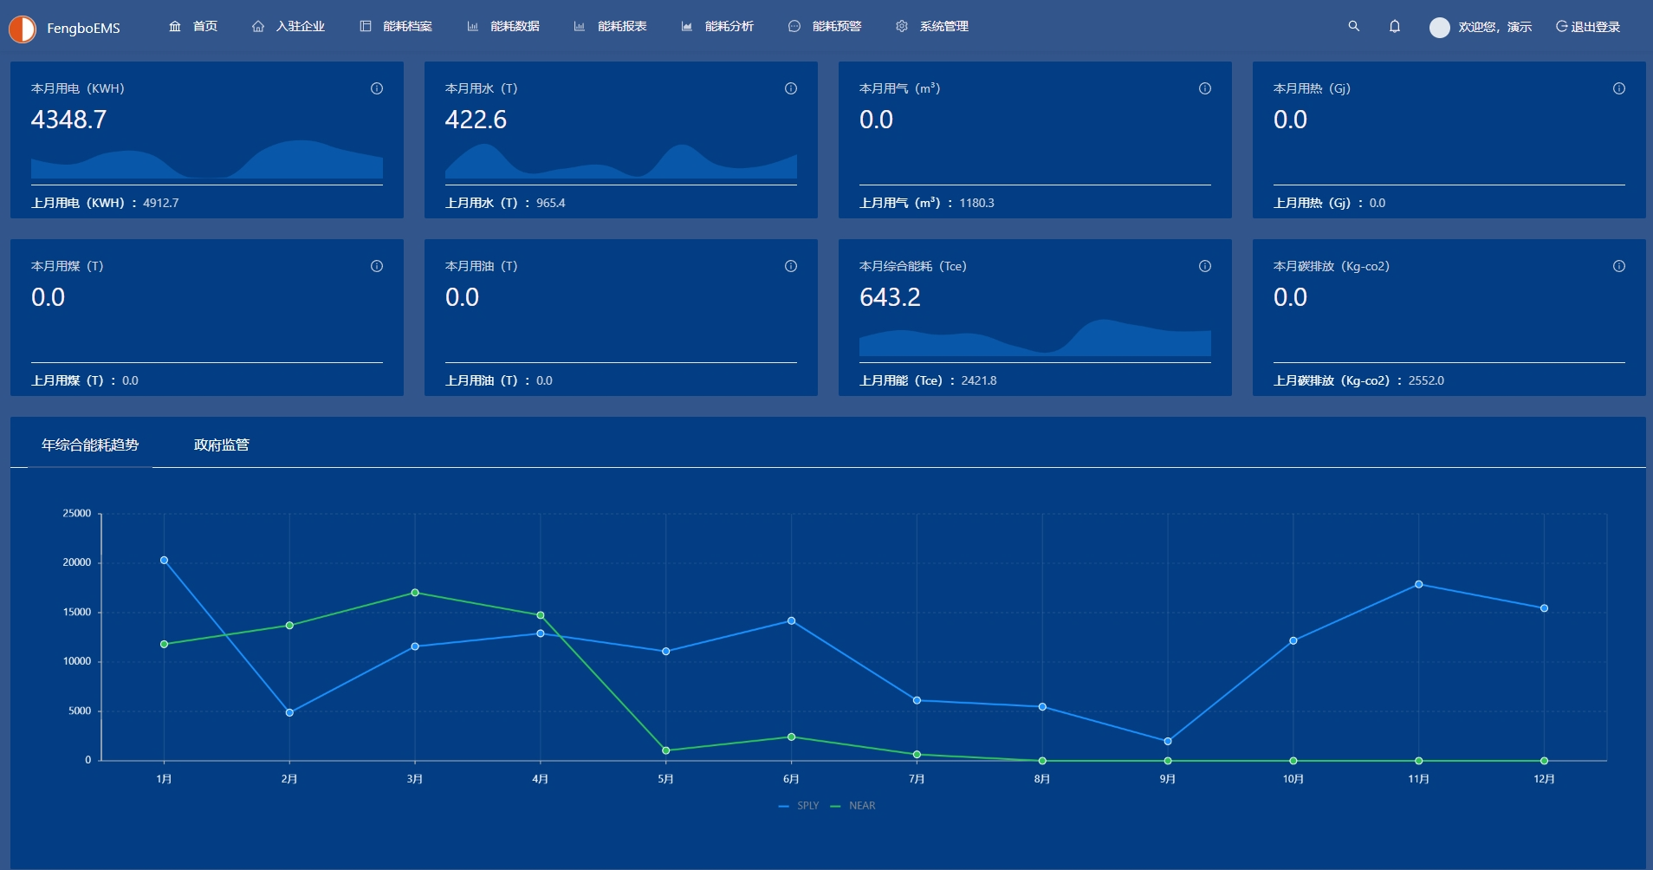Image resolution: width=1653 pixels, height=870 pixels.
Task: Click info icon on 本月综合能耗 card
Action: pyautogui.click(x=1205, y=266)
